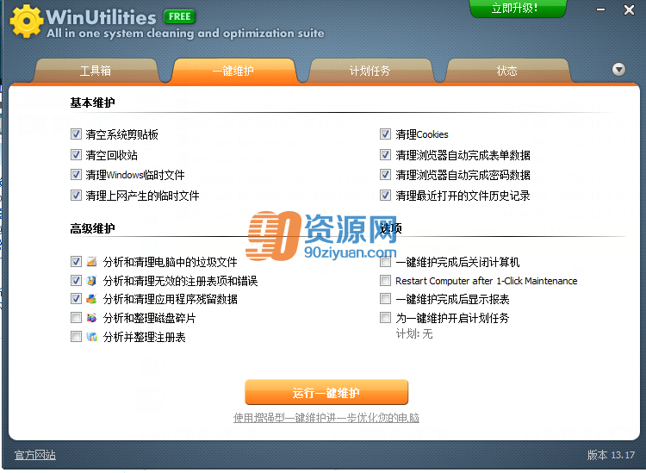
Task: Click the 高级维护 section heading
Action: 92,228
